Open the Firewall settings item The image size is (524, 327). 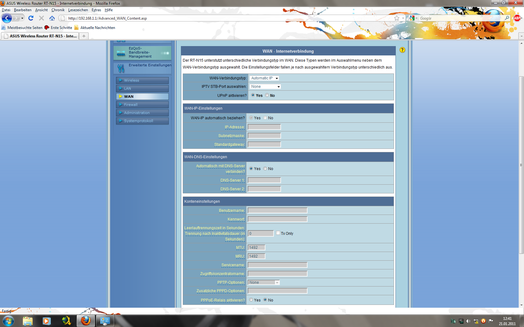[x=142, y=105]
